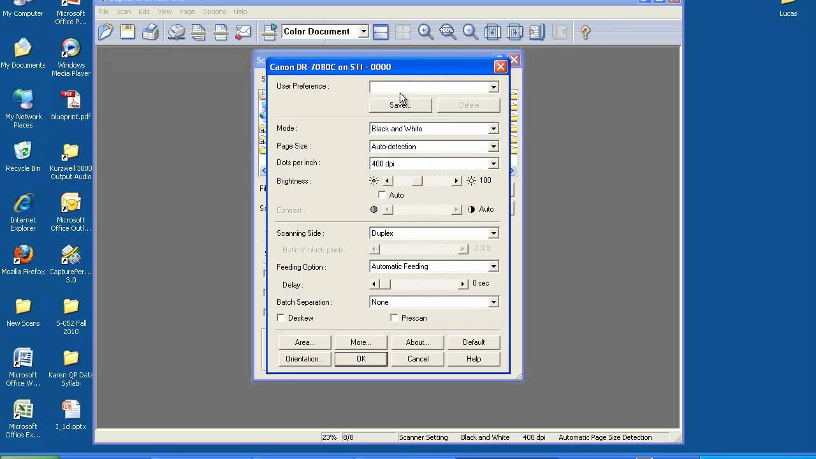Image resolution: width=816 pixels, height=459 pixels.
Task: Click the Orientation... button
Action: (305, 359)
